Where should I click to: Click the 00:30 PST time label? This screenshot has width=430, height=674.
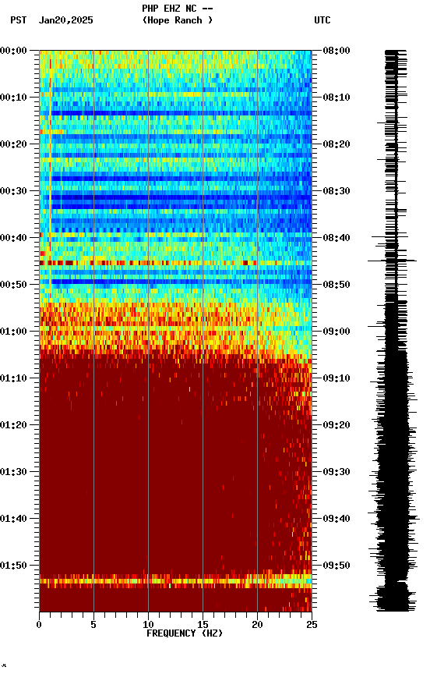point(13,191)
